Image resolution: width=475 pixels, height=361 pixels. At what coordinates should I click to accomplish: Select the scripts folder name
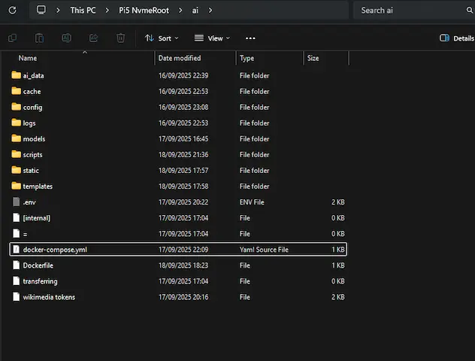[33, 155]
